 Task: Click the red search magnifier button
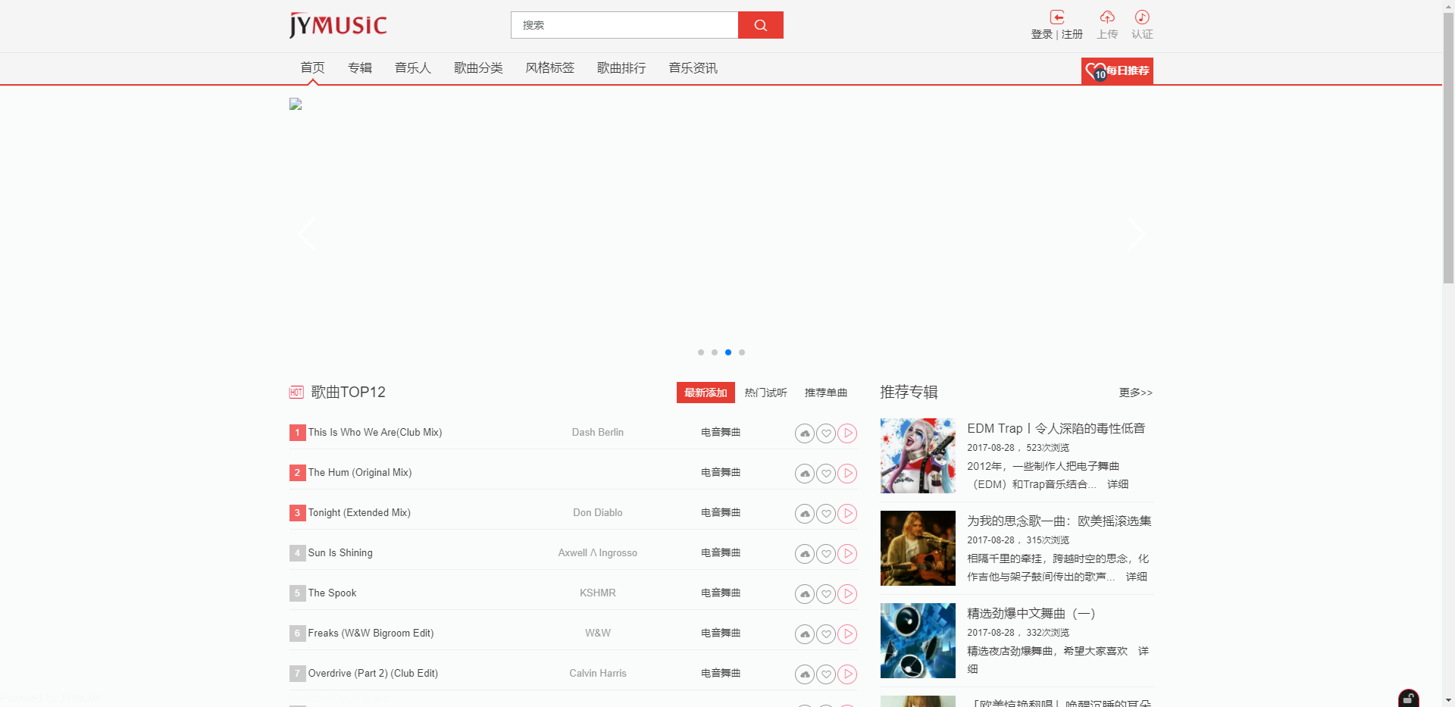[x=760, y=25]
